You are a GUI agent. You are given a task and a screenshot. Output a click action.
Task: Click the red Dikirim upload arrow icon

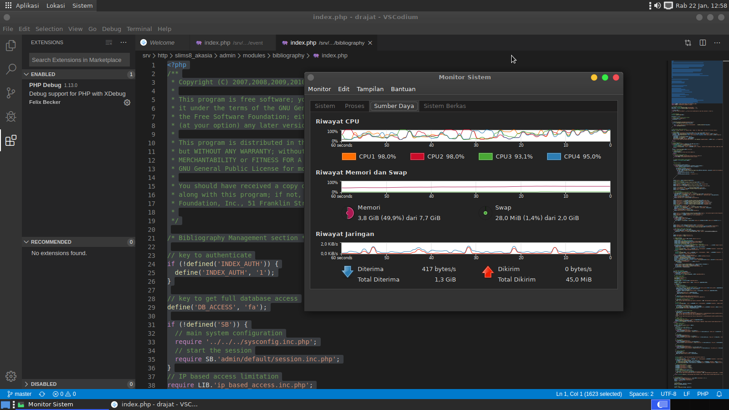(488, 272)
